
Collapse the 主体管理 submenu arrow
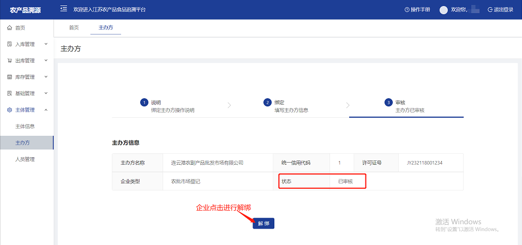[x=46, y=110]
